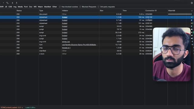
Task: Click connection ID 2205208
Action: pyautogui.click(x=149, y=45)
